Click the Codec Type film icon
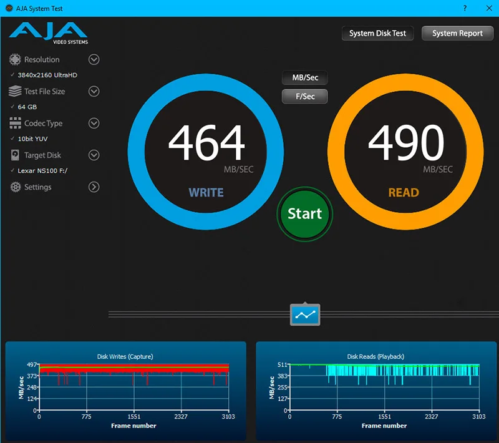The width and height of the screenshot is (499, 443). tap(15, 123)
